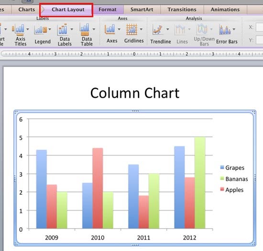Select the Chart Layout tab

(68, 10)
